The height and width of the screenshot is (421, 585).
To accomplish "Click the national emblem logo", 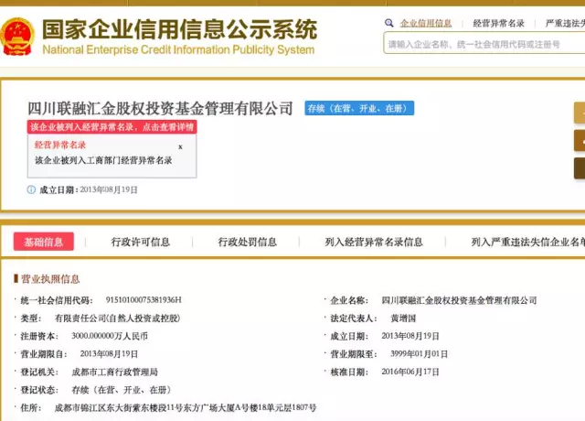I will point(18,37).
